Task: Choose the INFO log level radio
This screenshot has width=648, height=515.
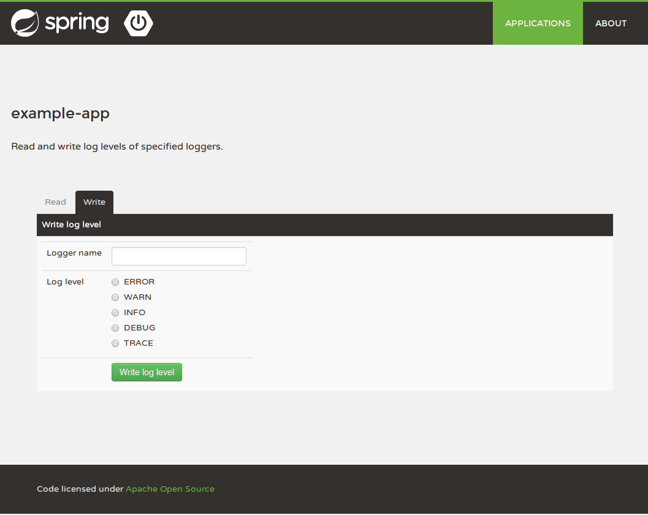Action: [115, 313]
